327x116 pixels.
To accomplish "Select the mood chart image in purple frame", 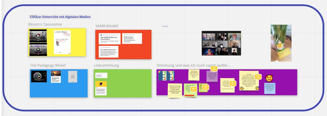I will pos(166,75).
